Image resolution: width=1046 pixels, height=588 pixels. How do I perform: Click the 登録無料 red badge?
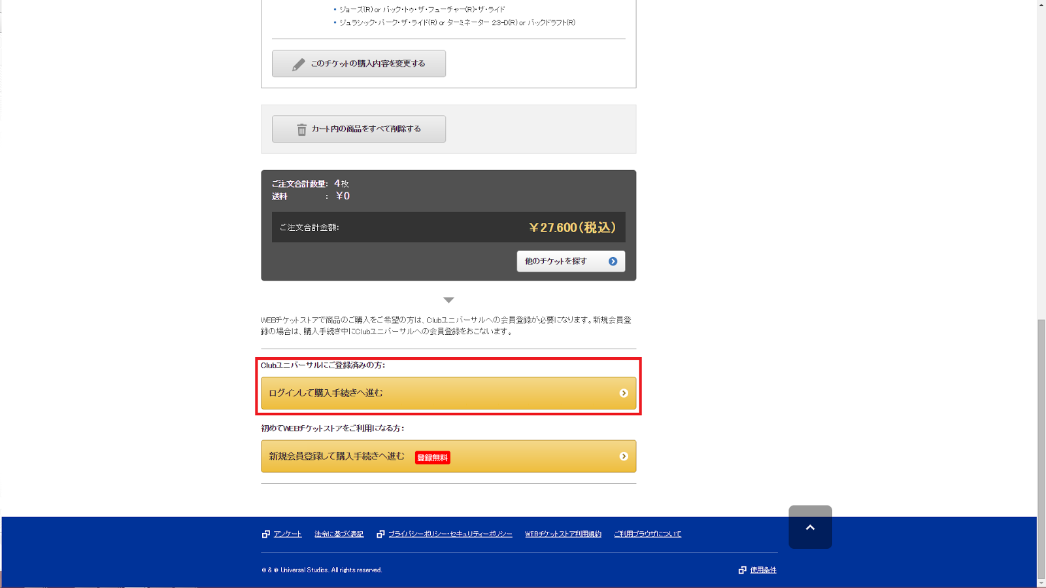pos(432,458)
